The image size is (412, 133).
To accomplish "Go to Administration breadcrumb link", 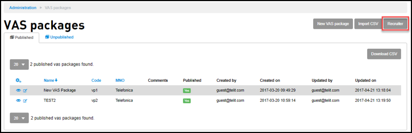I will point(23,8).
